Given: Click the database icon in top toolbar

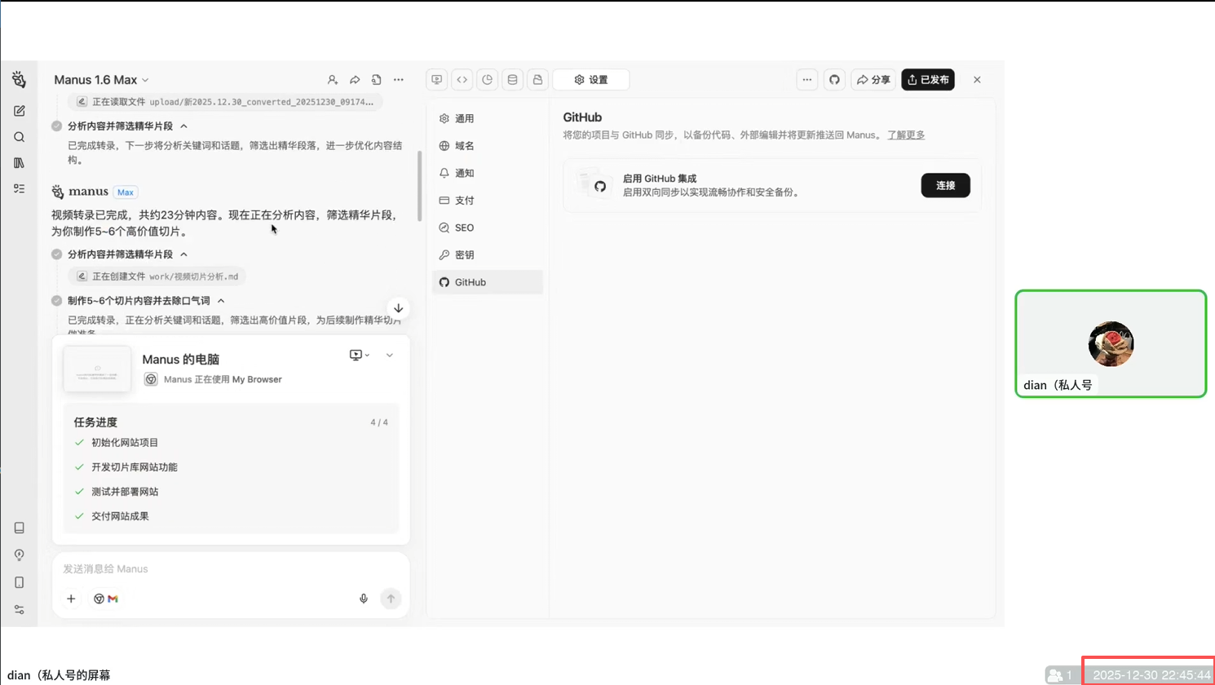Looking at the screenshot, I should tap(512, 80).
